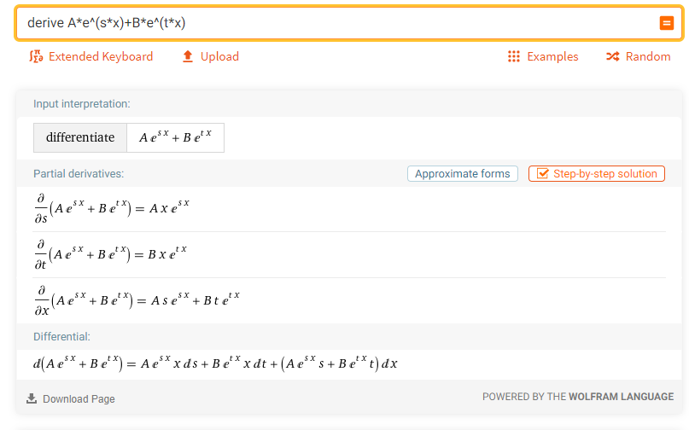Click the Examples grid icon
Image resolution: width=689 pixels, height=430 pixels.
click(514, 56)
